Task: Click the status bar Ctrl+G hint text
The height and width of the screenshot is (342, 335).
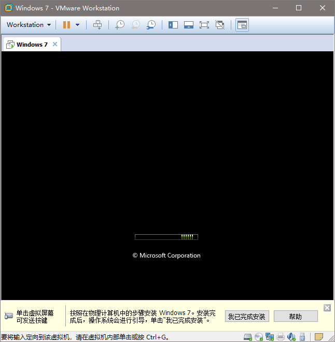Action: click(85, 337)
